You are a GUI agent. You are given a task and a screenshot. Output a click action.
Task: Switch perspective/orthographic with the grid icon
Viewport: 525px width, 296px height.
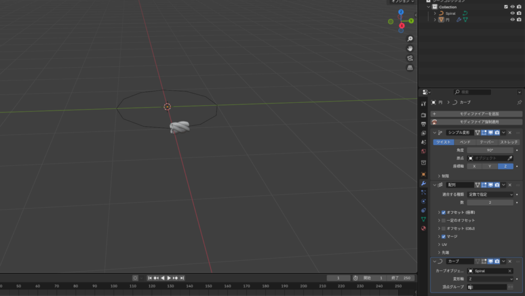410,67
